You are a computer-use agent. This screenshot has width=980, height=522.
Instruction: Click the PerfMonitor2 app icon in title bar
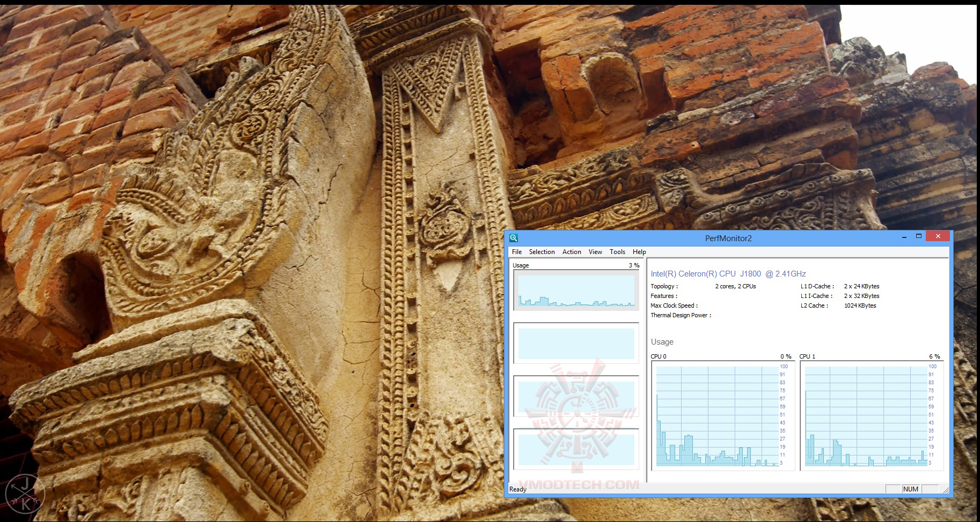(514, 238)
